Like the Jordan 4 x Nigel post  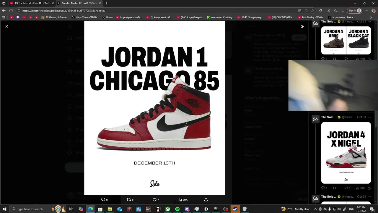347,188
